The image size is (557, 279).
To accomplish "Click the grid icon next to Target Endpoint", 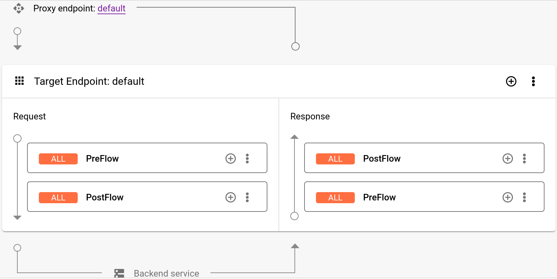I will pyautogui.click(x=19, y=81).
